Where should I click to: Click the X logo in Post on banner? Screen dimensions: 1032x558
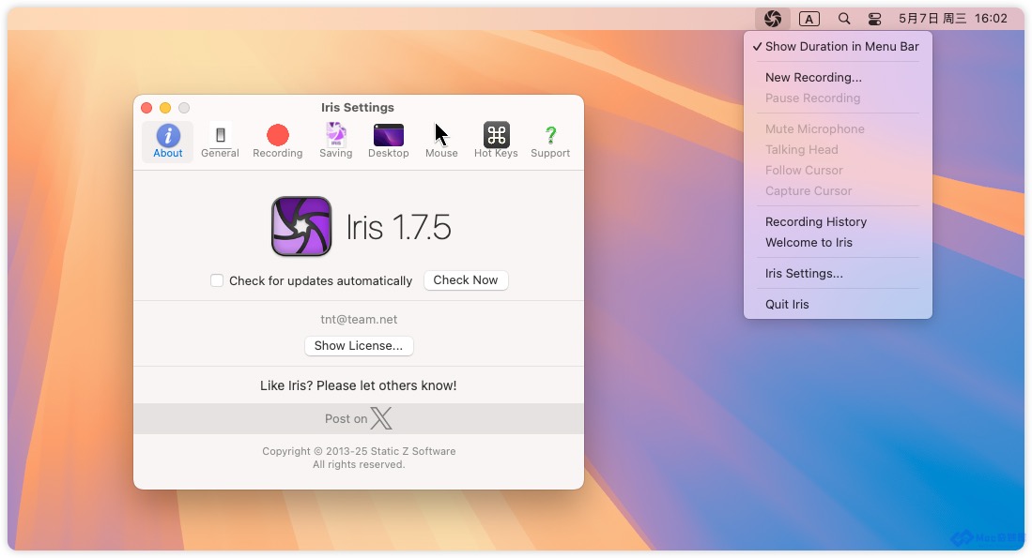point(381,418)
